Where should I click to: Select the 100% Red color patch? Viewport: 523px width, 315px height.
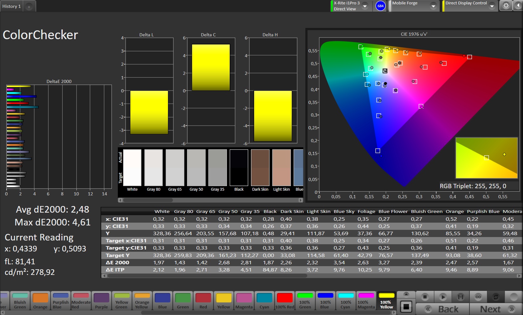285,301
